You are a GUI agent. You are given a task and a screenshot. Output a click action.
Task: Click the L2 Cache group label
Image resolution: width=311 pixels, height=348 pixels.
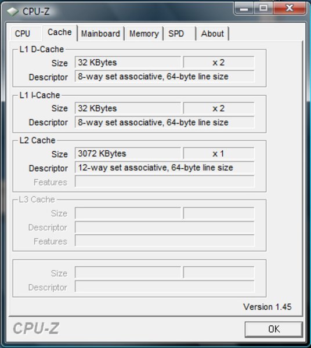click(37, 140)
